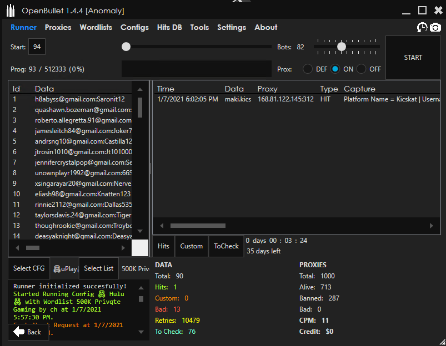The image size is (446, 346).
Task: Click the screenshot camera icon
Action: 435,27
